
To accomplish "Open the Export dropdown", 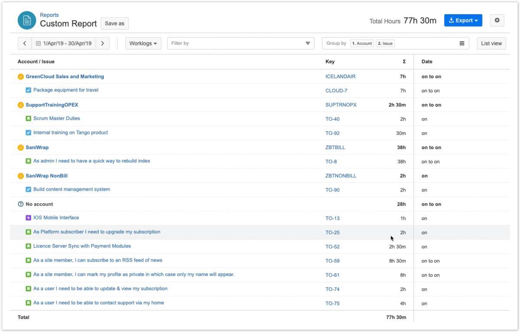I will (x=463, y=20).
